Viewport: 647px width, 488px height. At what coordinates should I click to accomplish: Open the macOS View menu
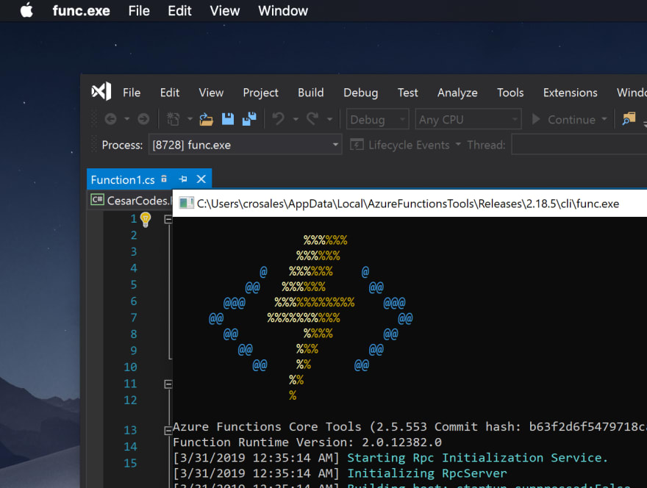[x=224, y=11]
